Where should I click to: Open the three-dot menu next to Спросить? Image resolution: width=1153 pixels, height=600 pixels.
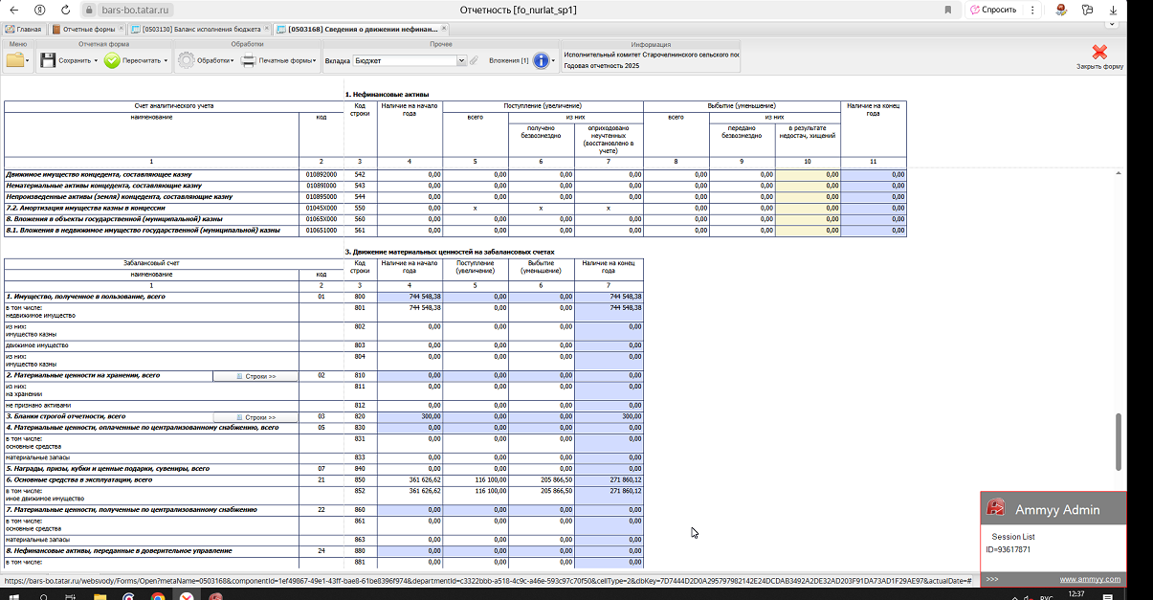click(x=1032, y=10)
